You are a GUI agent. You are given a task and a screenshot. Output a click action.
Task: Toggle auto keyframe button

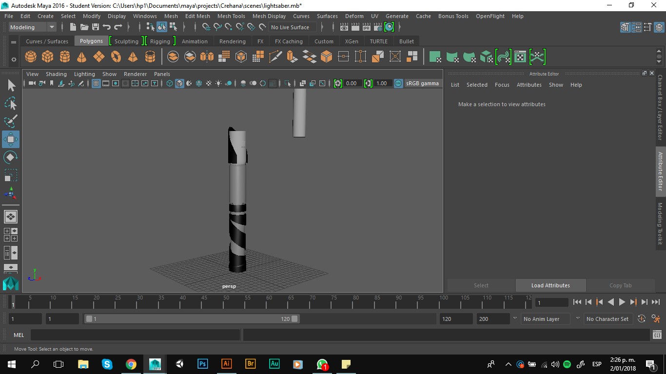click(642, 319)
